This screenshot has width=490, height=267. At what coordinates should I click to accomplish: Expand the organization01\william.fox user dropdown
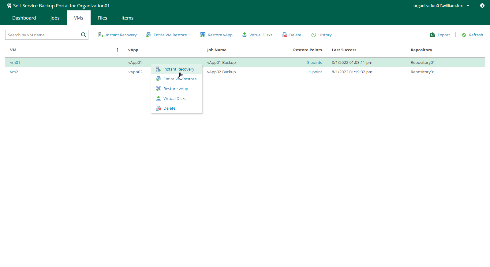(x=468, y=5)
